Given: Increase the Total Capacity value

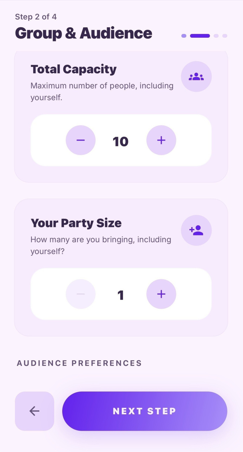Looking at the screenshot, I should coord(161,140).
